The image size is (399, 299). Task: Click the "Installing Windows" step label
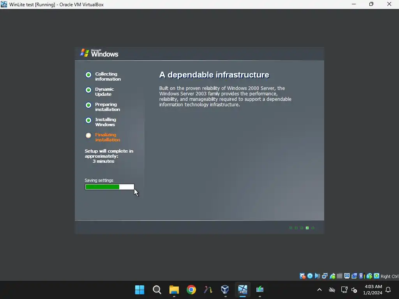click(x=105, y=122)
